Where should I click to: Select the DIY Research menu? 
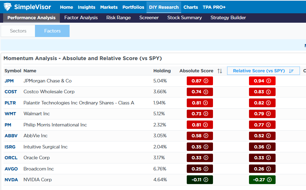[164, 7]
